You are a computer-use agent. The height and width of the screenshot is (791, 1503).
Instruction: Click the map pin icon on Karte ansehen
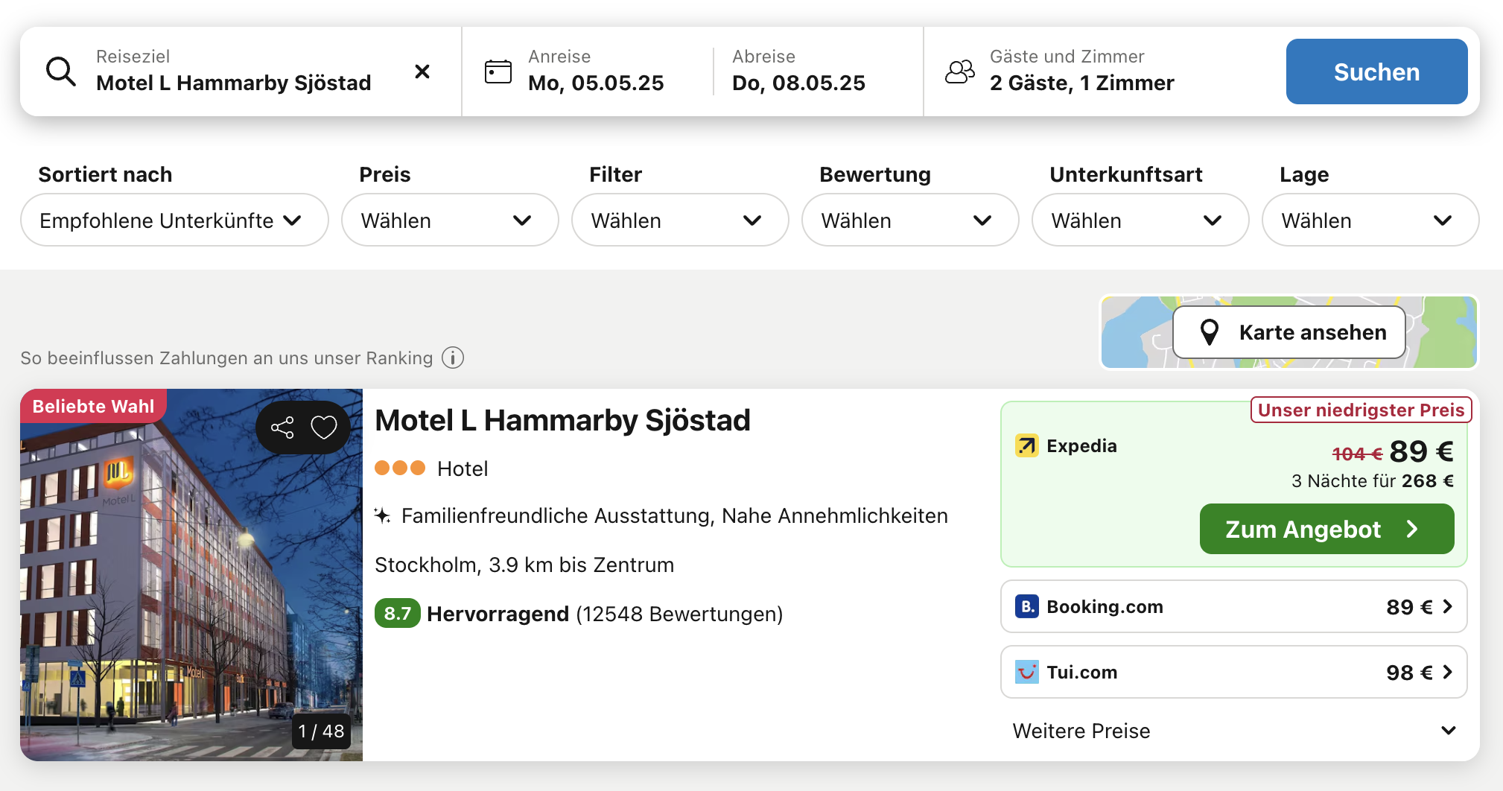(1210, 332)
